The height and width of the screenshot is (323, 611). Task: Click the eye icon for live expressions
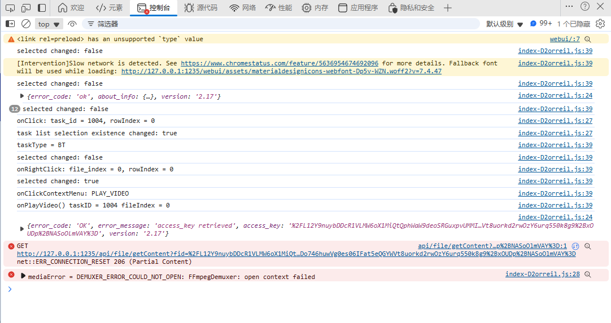coord(72,24)
